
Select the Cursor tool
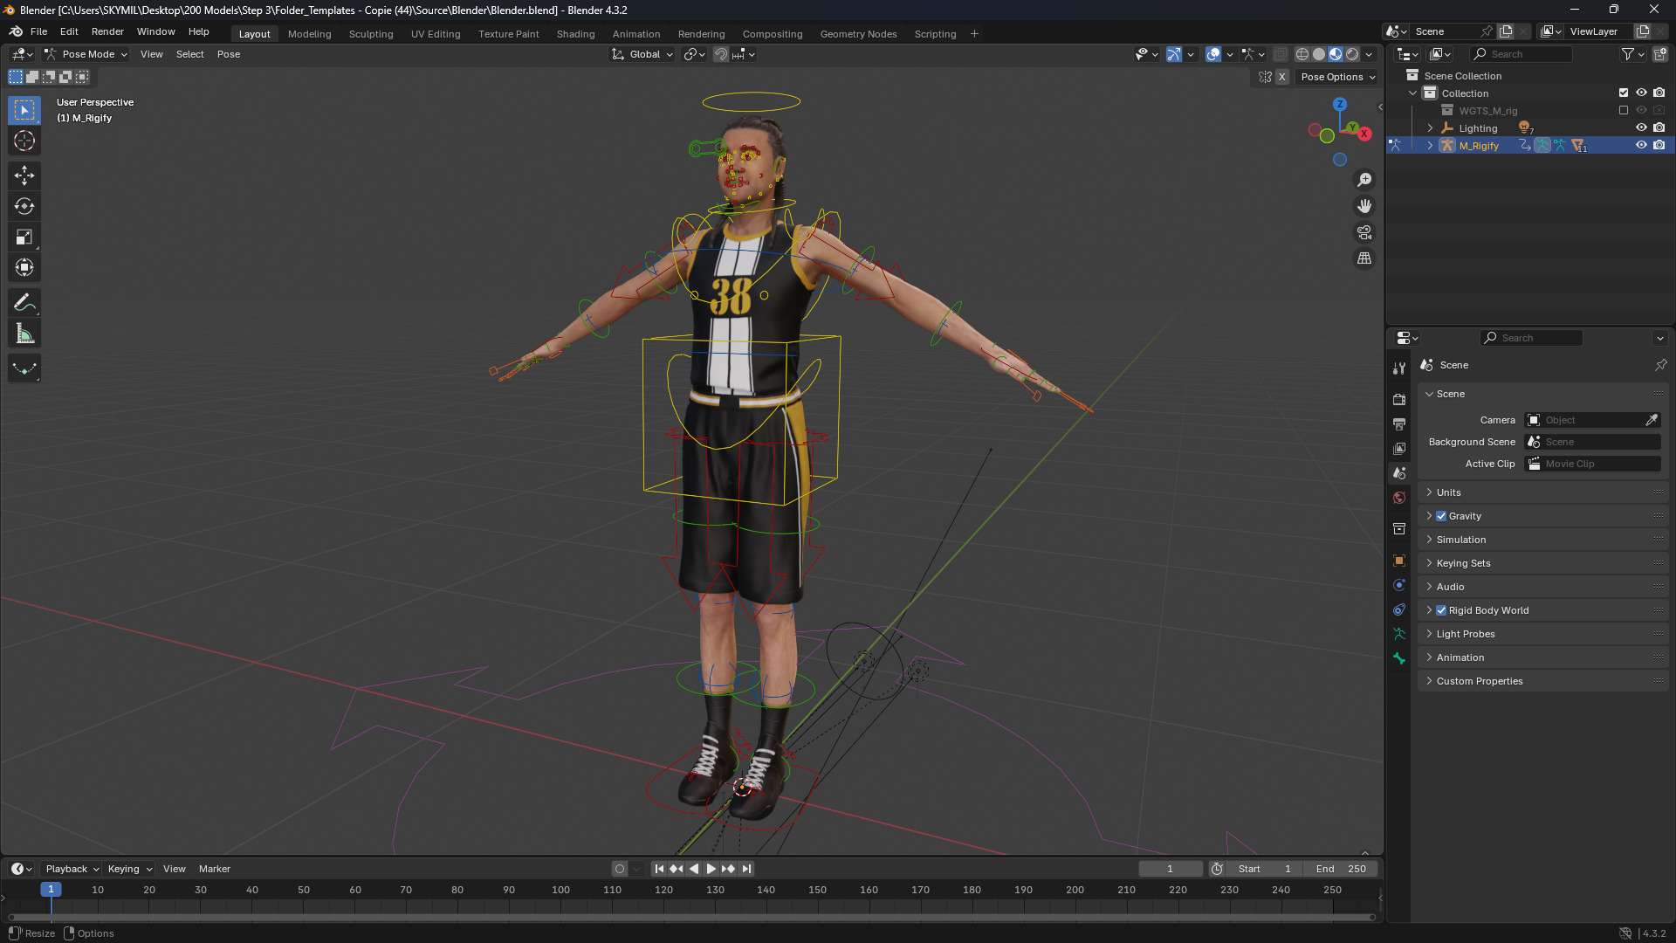[24, 141]
